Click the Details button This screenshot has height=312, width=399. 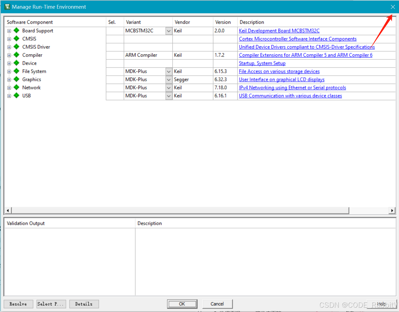pos(84,304)
